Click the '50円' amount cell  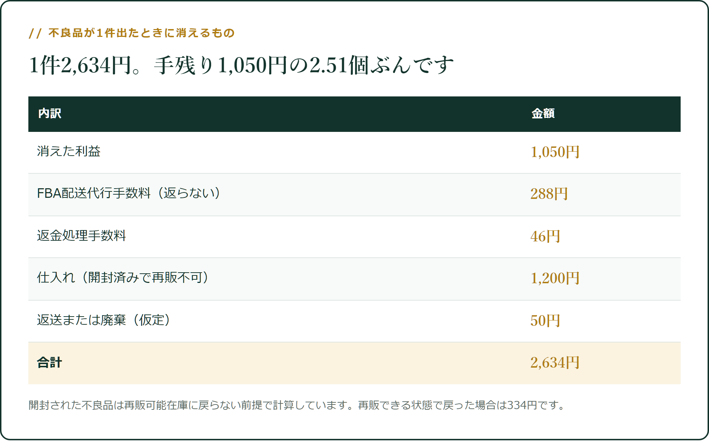pyautogui.click(x=545, y=321)
